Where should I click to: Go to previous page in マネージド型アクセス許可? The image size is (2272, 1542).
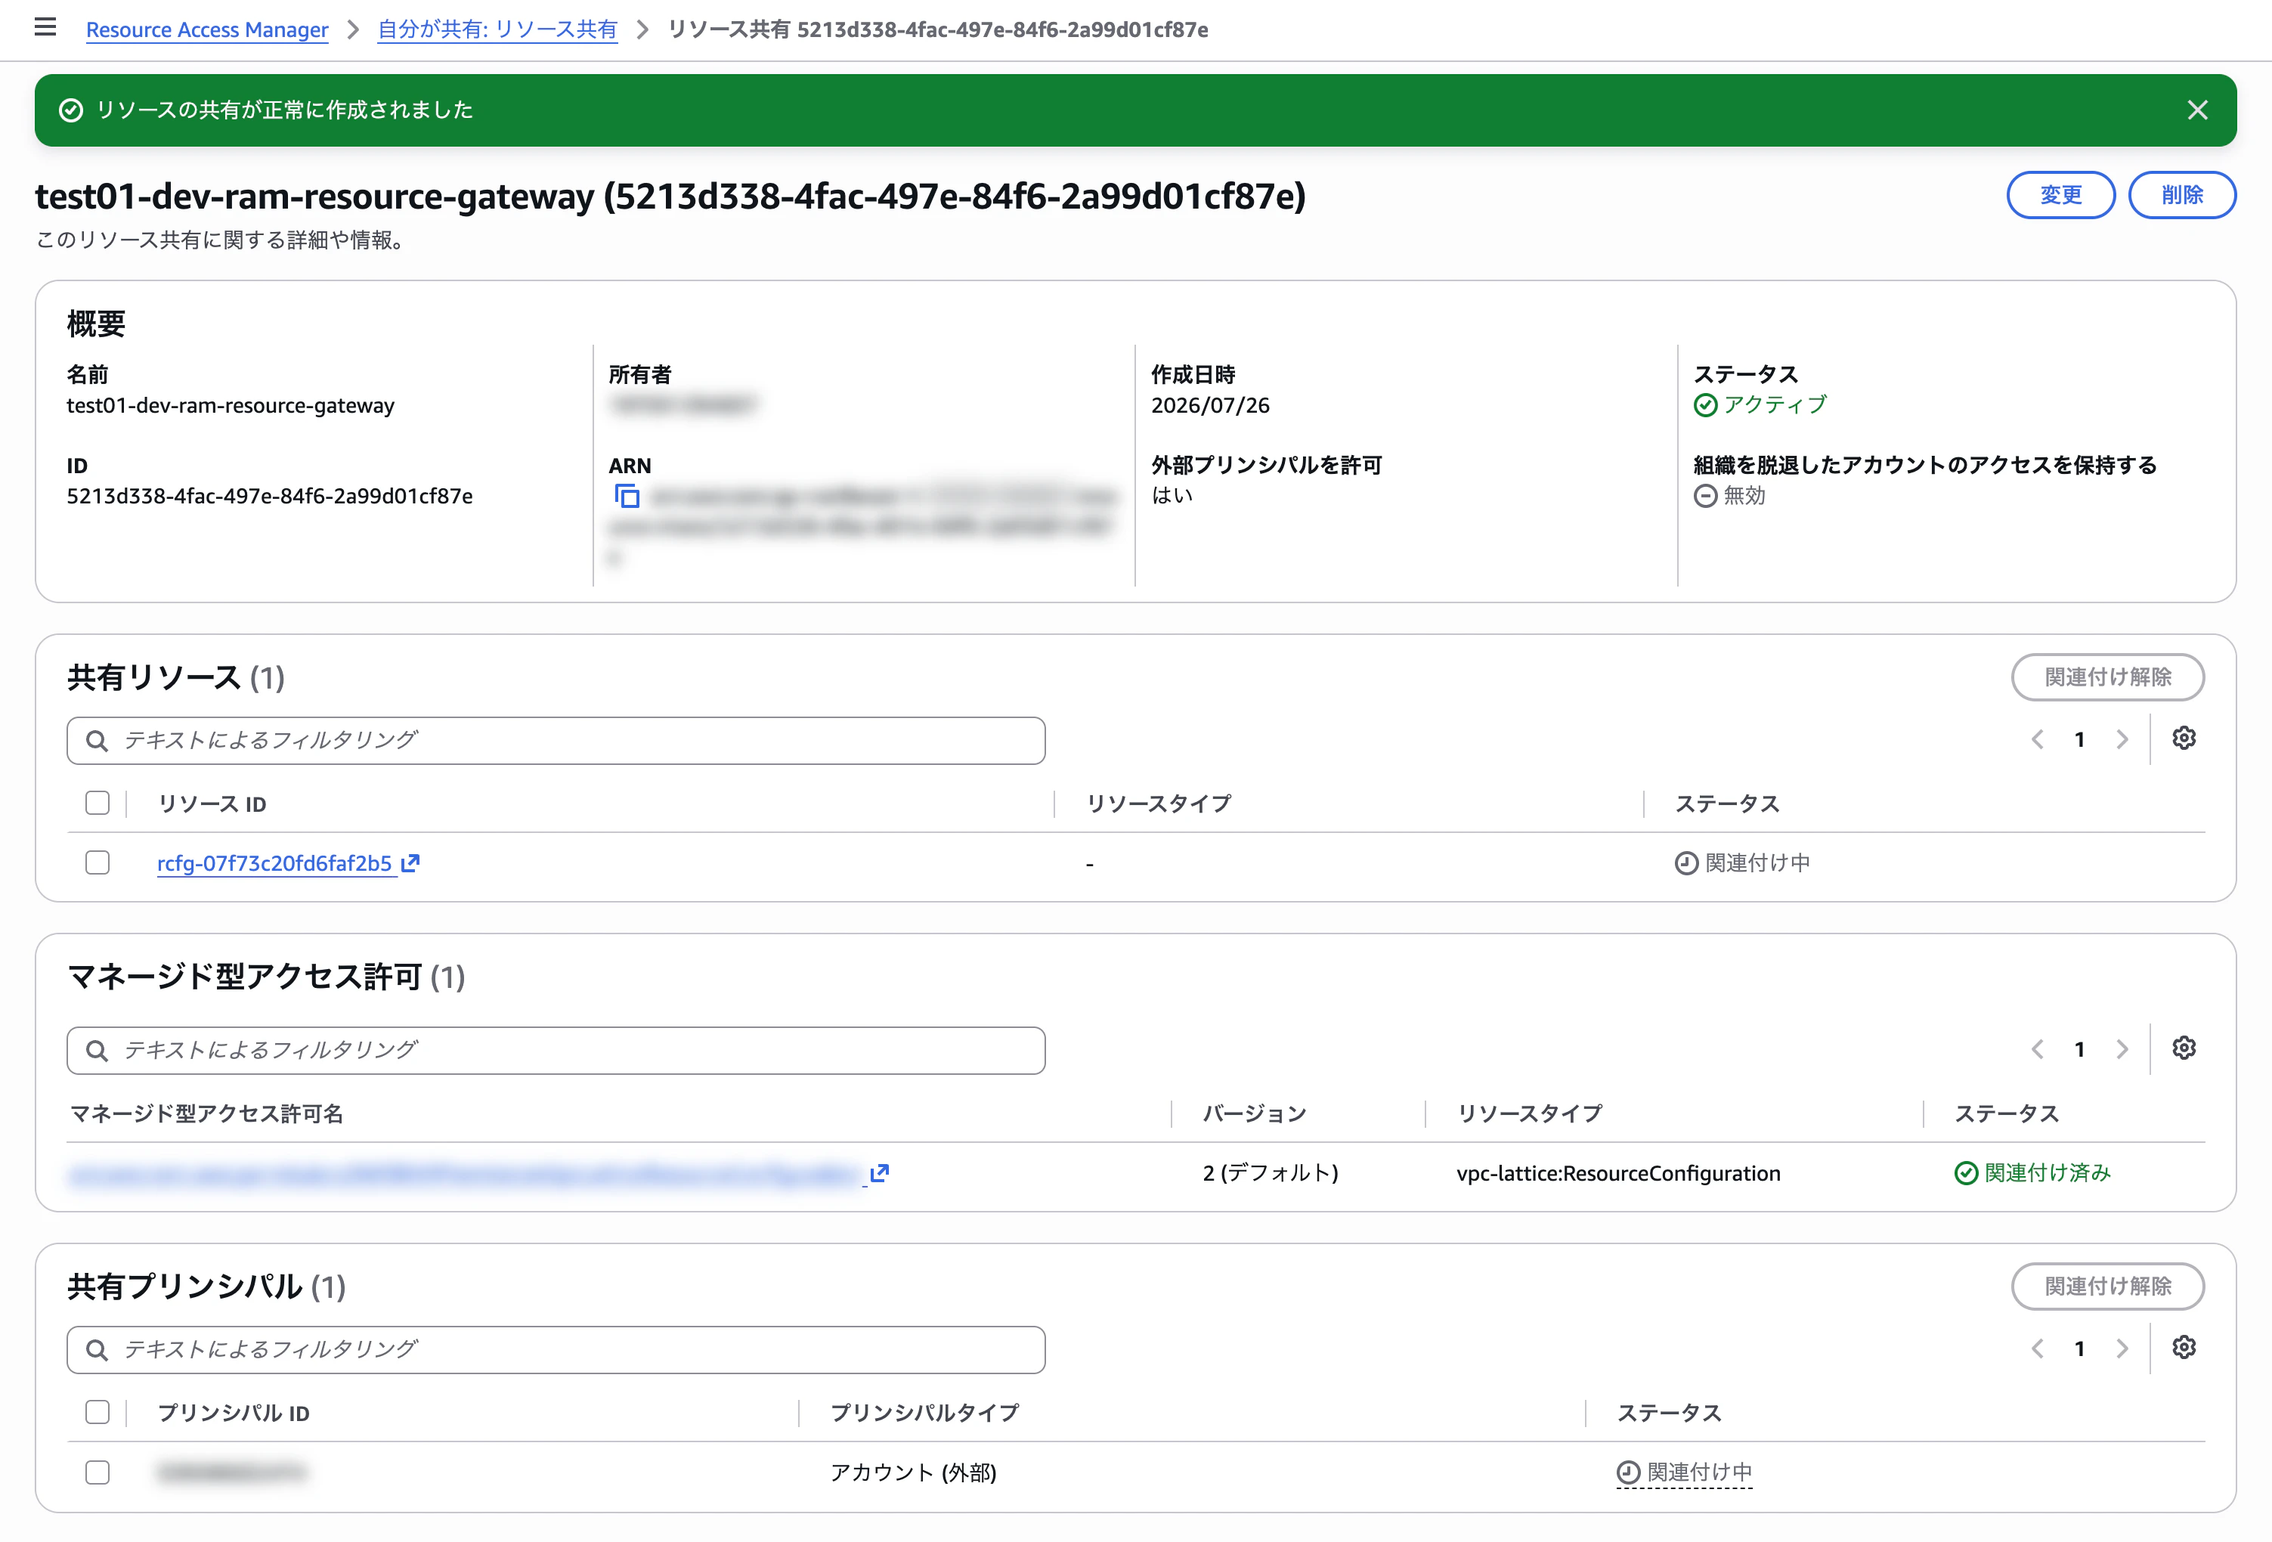tap(2038, 1050)
